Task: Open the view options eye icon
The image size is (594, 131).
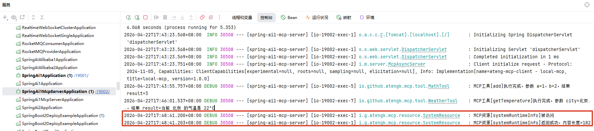Action: [14, 17]
